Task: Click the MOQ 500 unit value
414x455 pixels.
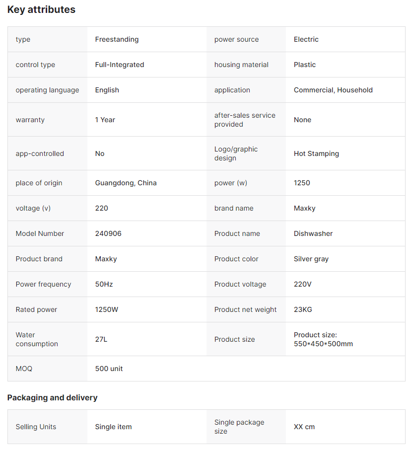Action: point(109,369)
